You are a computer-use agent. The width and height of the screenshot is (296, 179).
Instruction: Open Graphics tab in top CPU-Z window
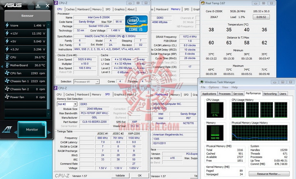tap(120, 9)
